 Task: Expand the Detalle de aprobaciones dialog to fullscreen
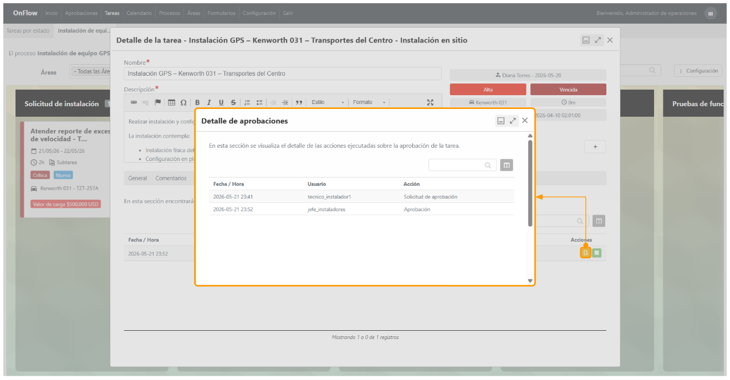513,121
